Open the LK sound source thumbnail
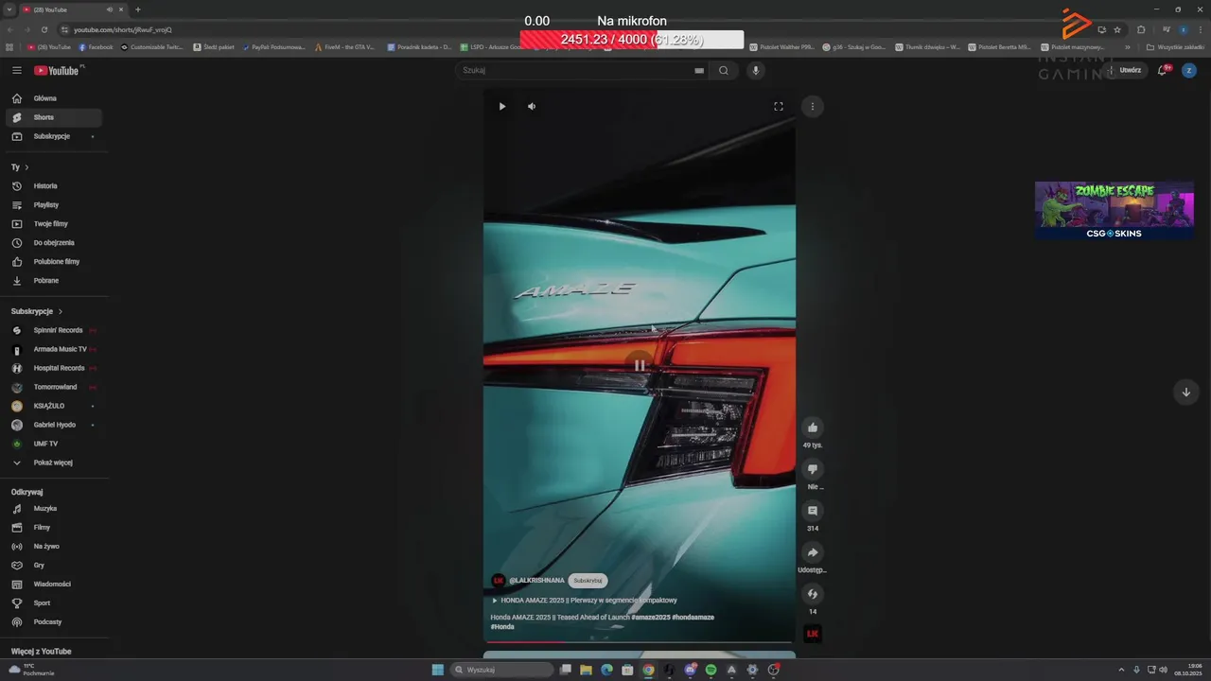This screenshot has height=681, width=1211. coord(812,634)
